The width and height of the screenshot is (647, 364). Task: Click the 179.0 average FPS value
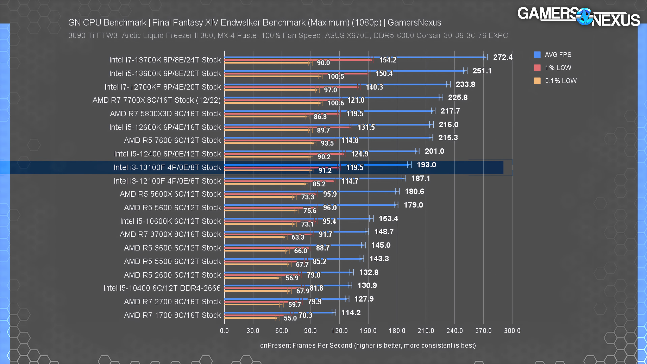click(413, 205)
